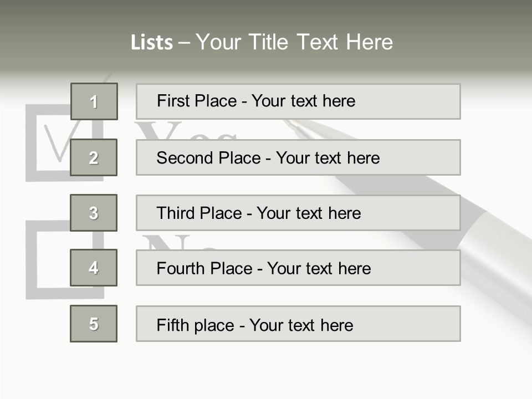Select the 'Second Place' text box
The height and width of the screenshot is (399, 532).
298,157
